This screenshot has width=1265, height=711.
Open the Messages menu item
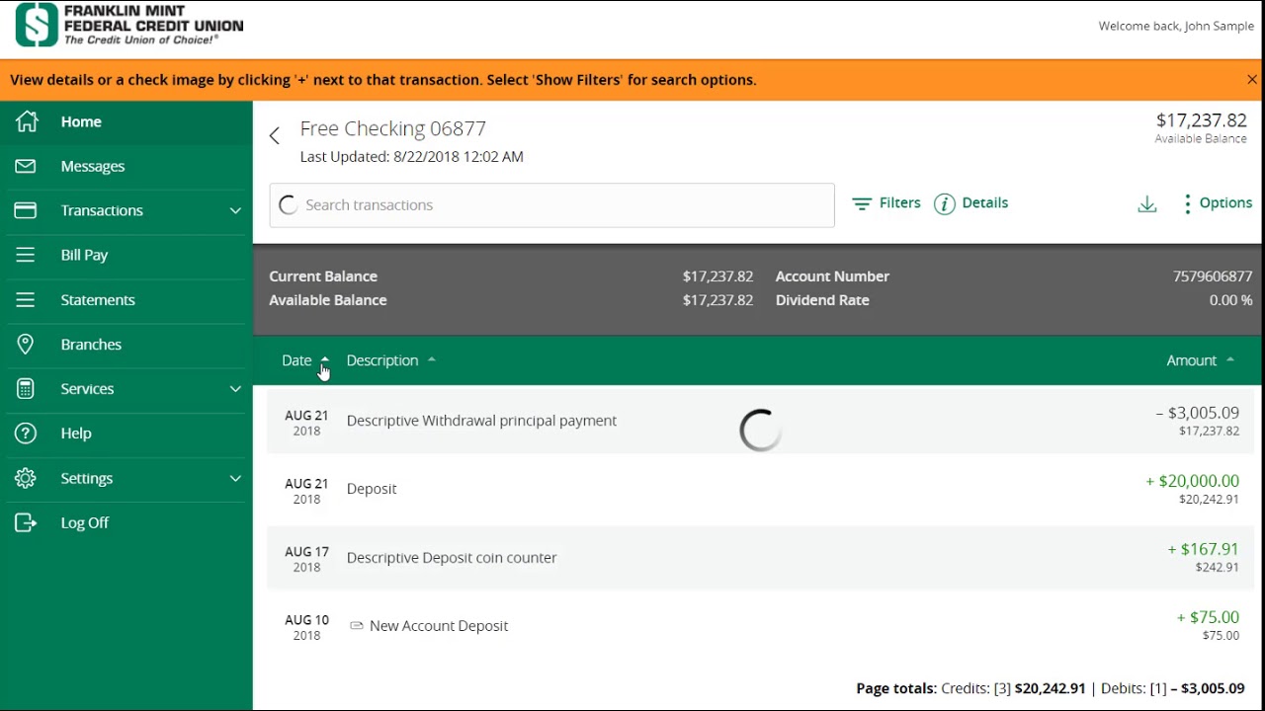(x=126, y=166)
